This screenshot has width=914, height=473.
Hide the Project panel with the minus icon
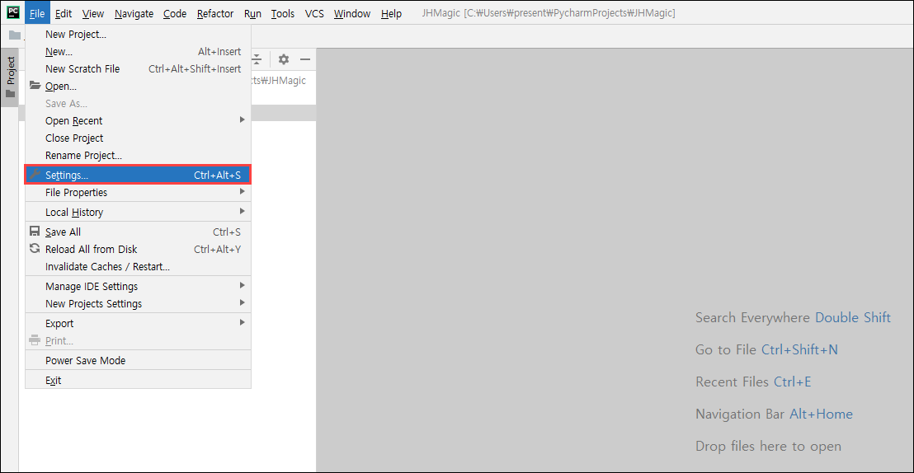tap(305, 59)
